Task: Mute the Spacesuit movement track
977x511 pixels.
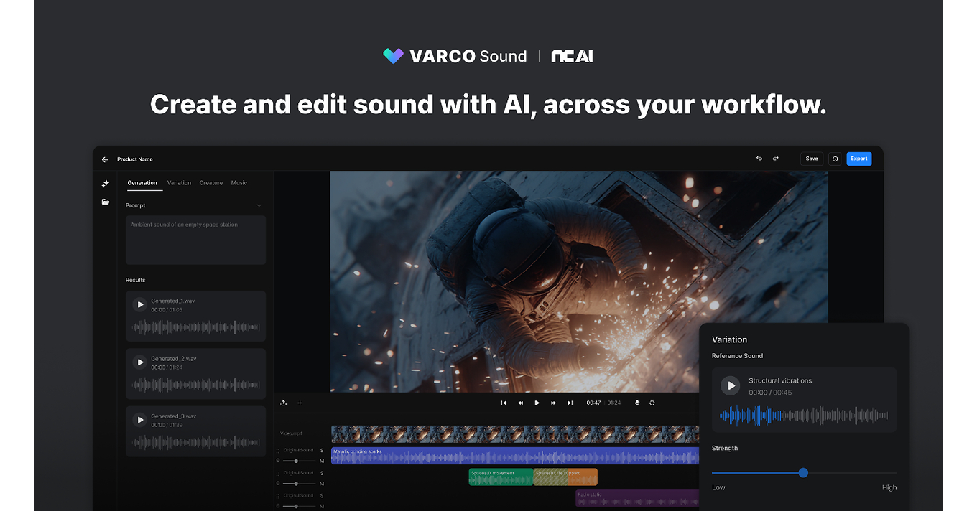Action: pyautogui.click(x=322, y=484)
